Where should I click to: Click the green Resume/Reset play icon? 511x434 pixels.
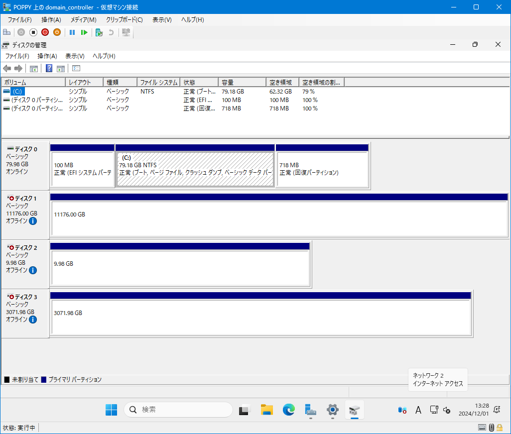click(x=84, y=32)
